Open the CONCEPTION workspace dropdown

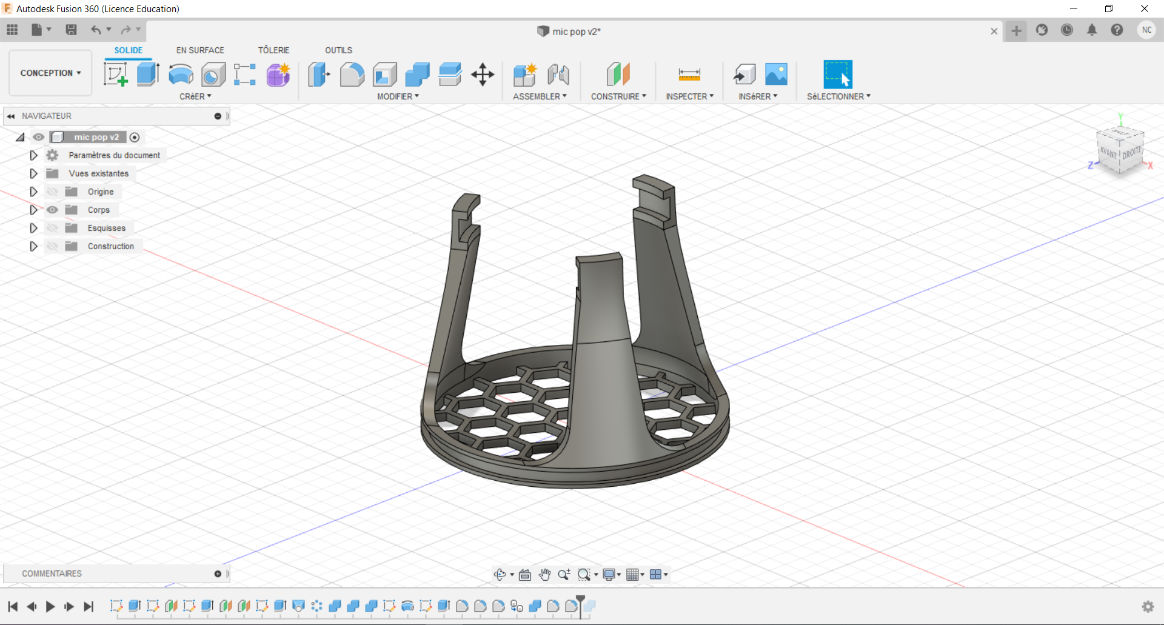pos(50,73)
